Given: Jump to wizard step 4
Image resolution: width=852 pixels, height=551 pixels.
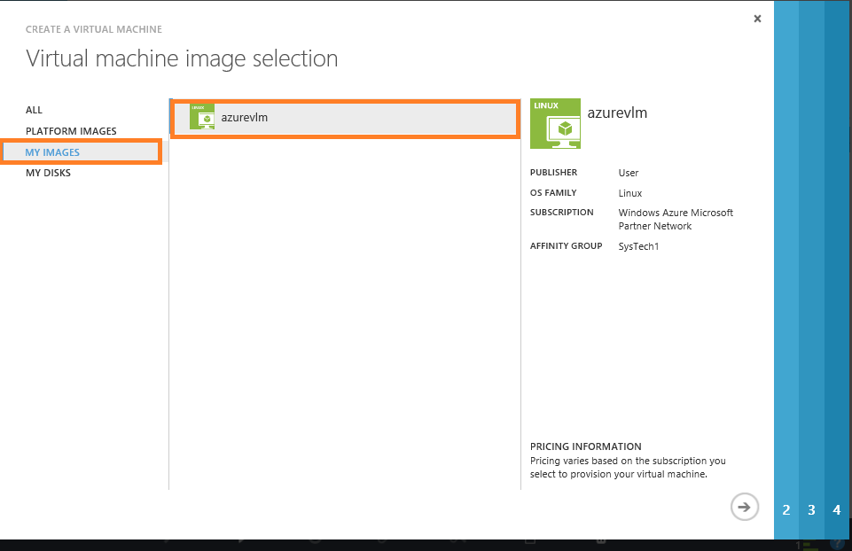Looking at the screenshot, I should coord(837,509).
